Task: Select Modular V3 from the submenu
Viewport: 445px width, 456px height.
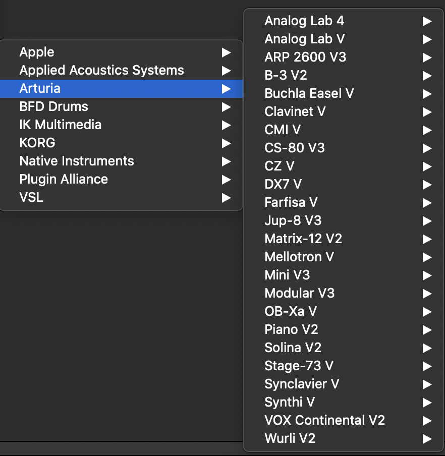Action: [299, 293]
